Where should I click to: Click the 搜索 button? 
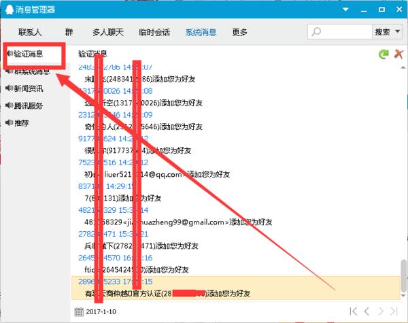pos(382,32)
